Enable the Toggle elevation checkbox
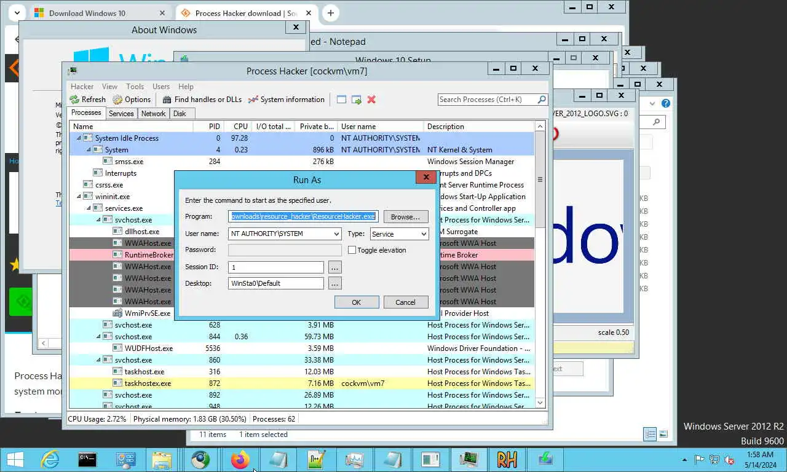Viewport: 787px width, 472px height. [x=352, y=250]
